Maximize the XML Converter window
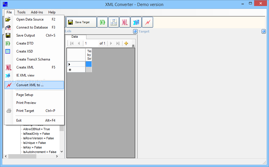 (x=250, y=3)
